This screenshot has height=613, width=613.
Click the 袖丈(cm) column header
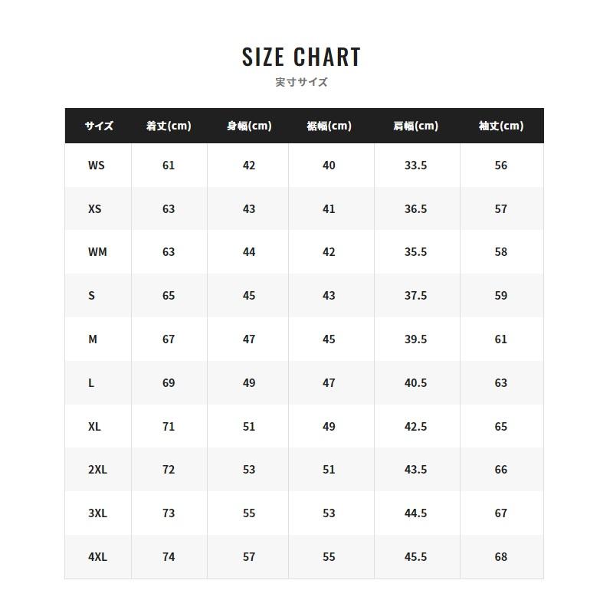pos(501,126)
